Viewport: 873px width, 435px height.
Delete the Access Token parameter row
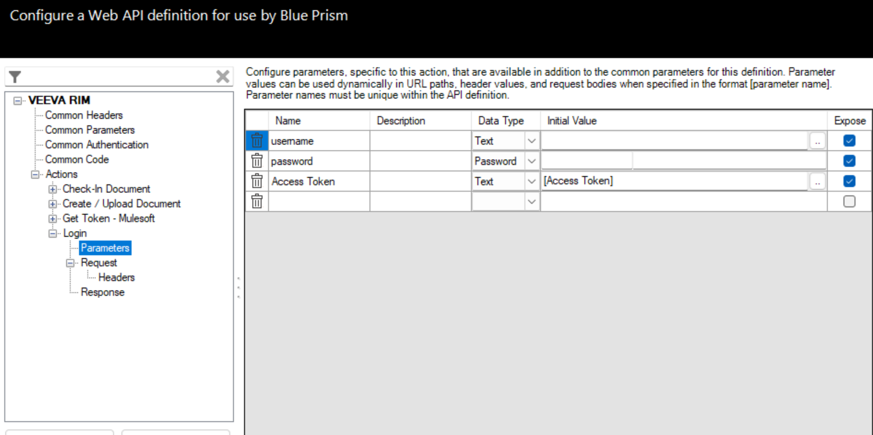pos(257,181)
